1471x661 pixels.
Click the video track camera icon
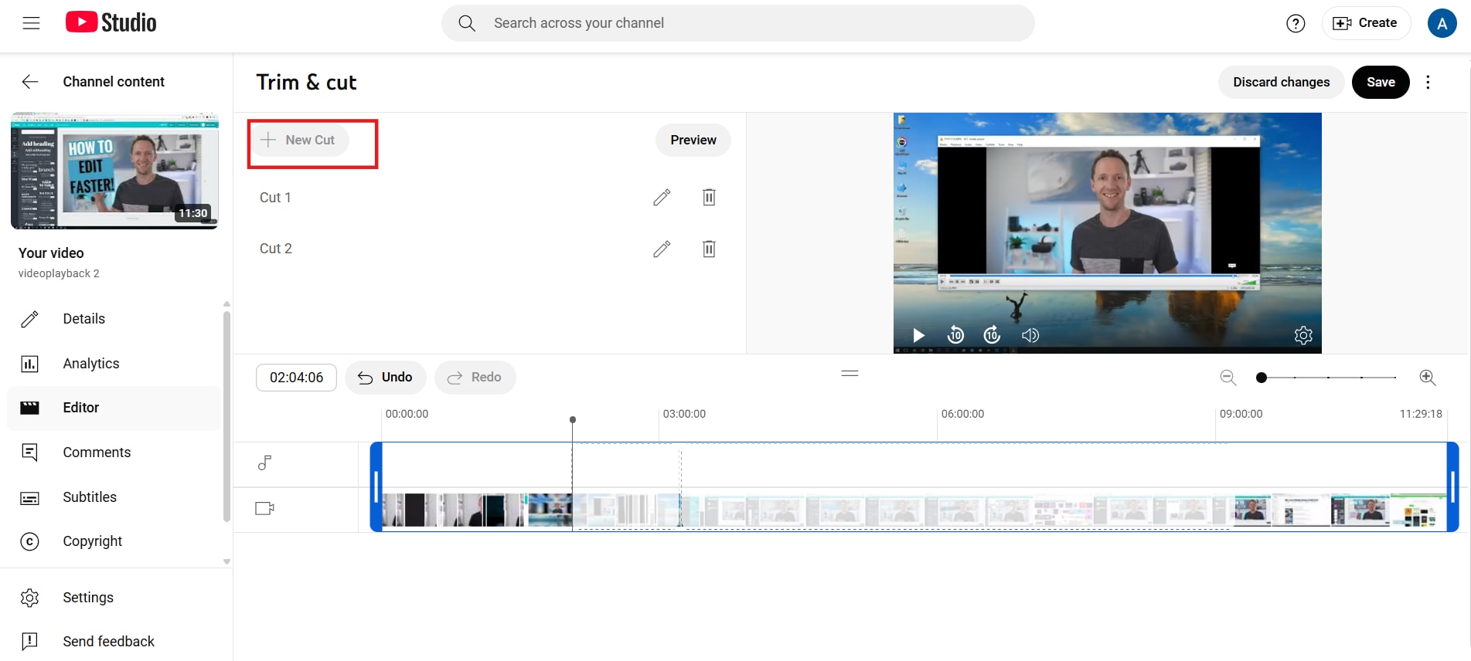coord(264,508)
